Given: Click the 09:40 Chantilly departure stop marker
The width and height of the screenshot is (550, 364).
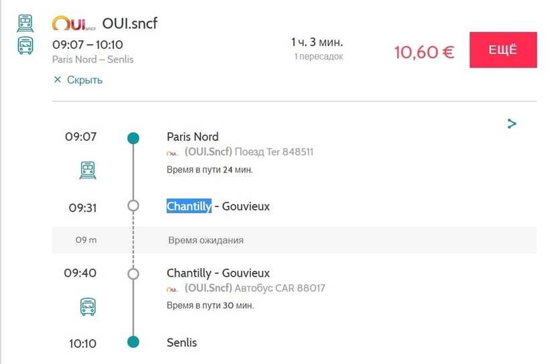Looking at the screenshot, I should click(x=133, y=274).
